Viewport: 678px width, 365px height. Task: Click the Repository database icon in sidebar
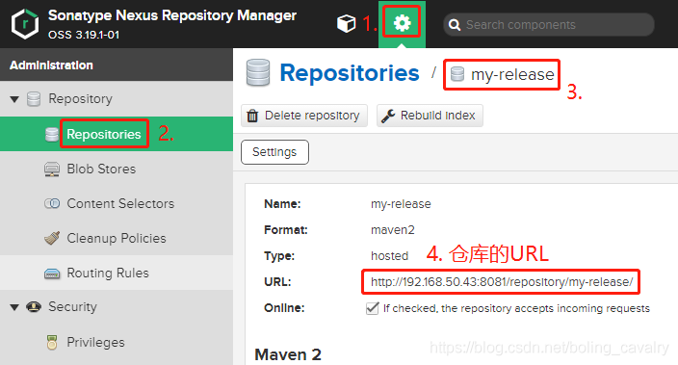pyautogui.click(x=34, y=99)
